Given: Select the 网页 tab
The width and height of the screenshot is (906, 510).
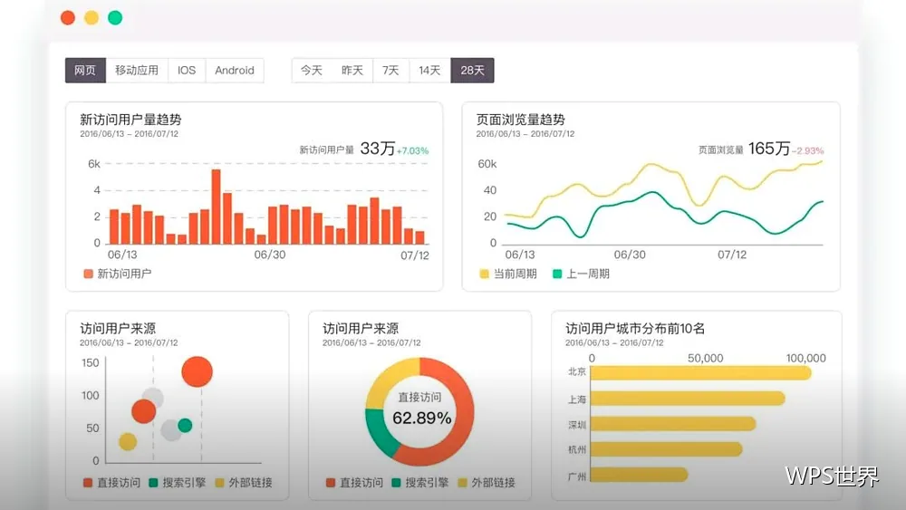Looking at the screenshot, I should tap(85, 71).
